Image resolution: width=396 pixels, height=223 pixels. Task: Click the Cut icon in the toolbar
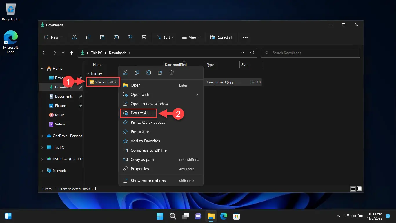[x=75, y=37]
